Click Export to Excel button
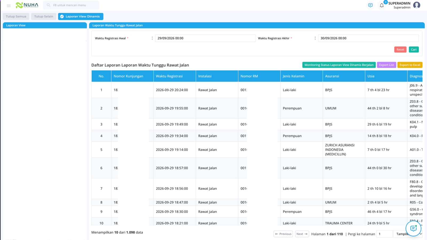This screenshot has height=240, width=427. tap(410, 65)
